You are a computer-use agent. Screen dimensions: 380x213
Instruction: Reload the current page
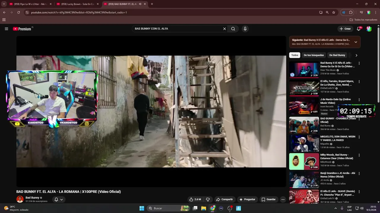pos(18,12)
